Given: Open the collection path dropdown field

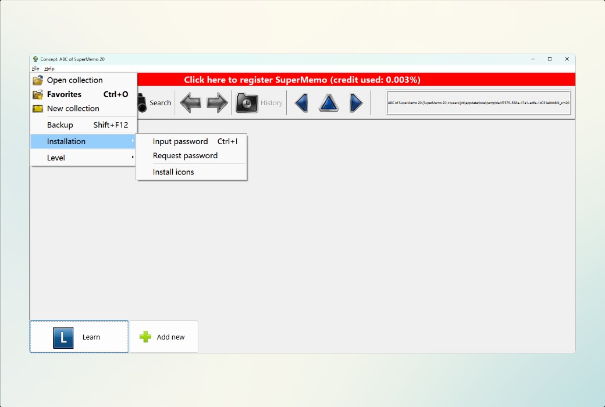Looking at the screenshot, I should coord(478,102).
